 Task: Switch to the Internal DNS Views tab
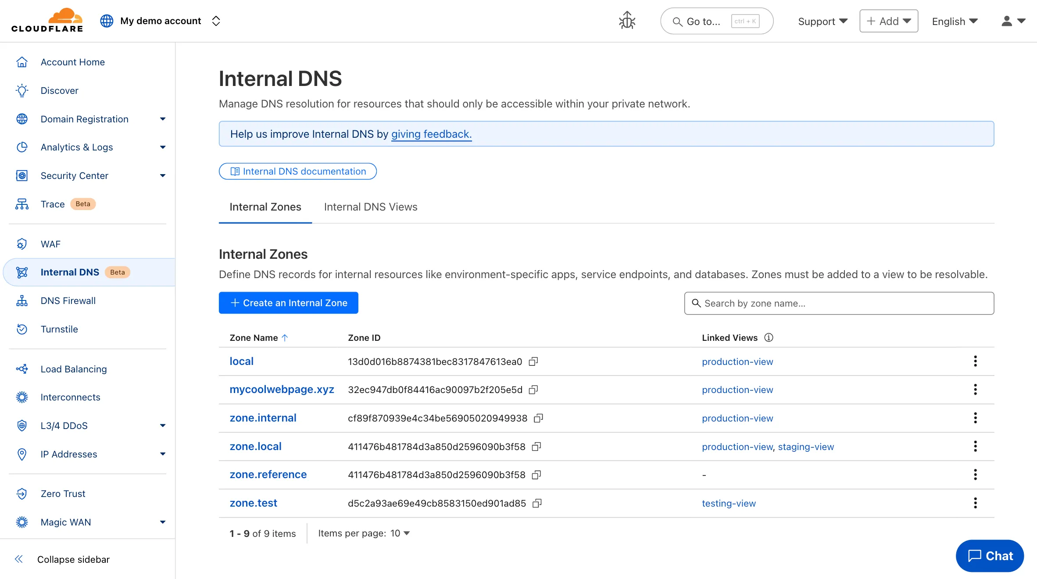(371, 207)
